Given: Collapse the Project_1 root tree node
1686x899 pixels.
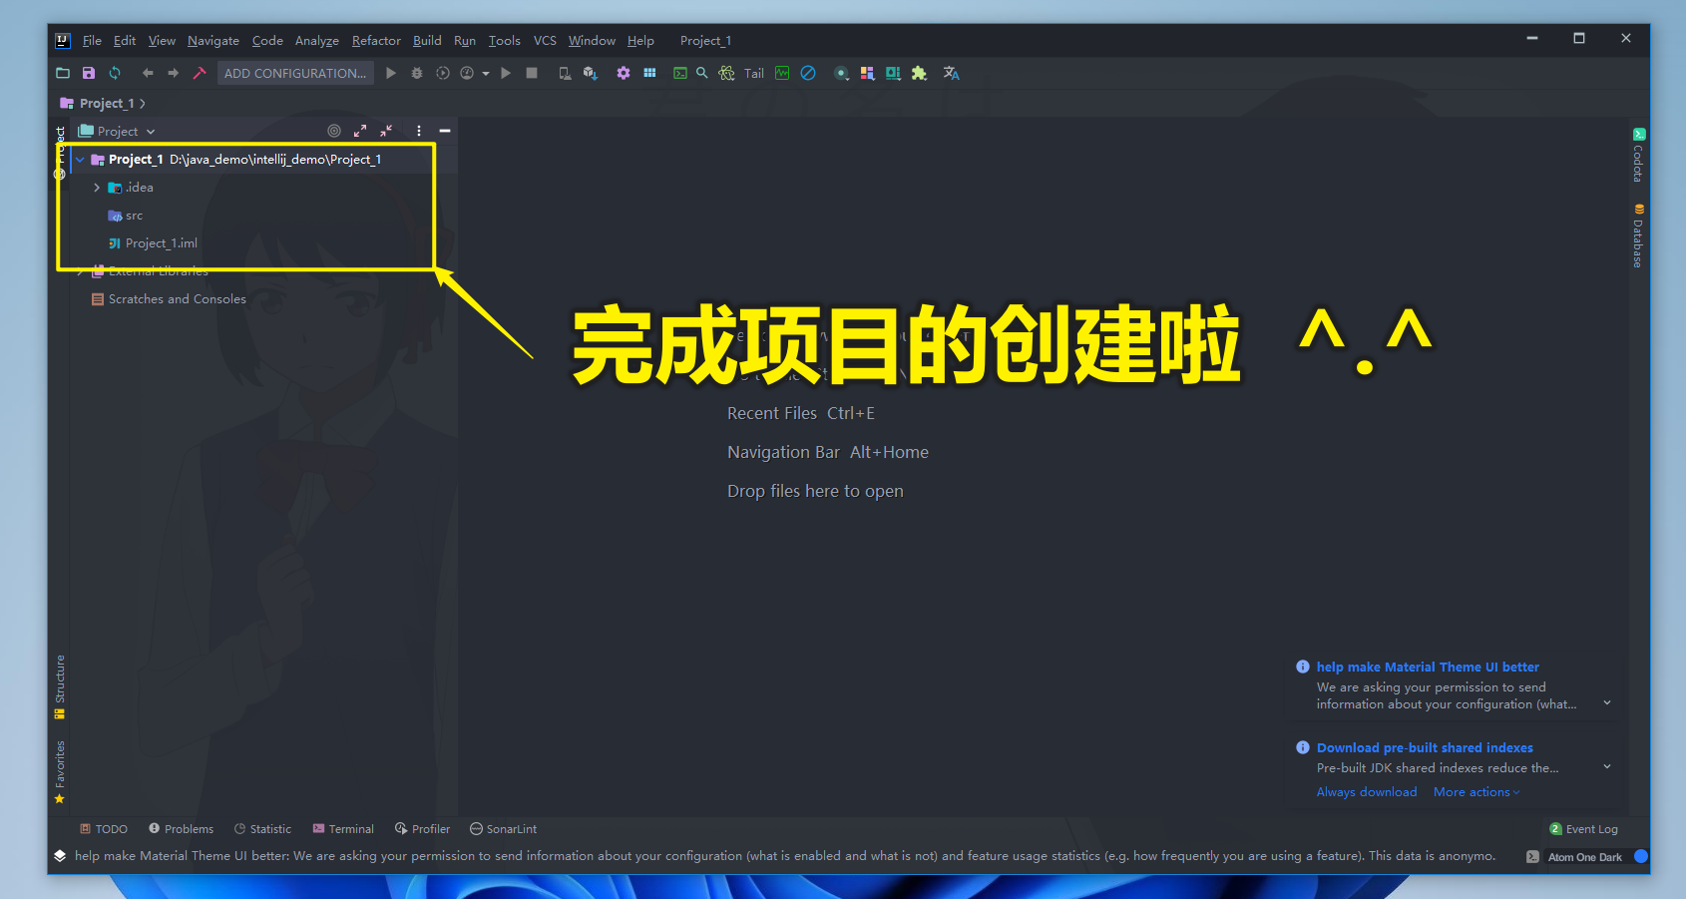Looking at the screenshot, I should [80, 160].
